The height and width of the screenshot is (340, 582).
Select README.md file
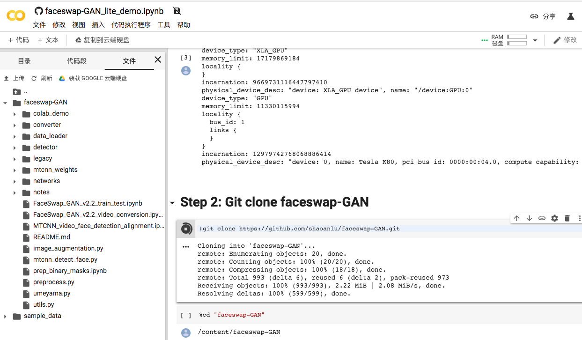point(52,237)
